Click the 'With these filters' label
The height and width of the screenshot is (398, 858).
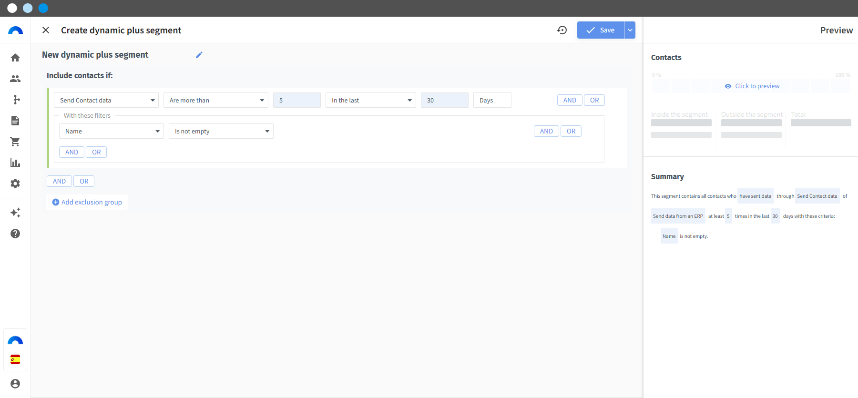[x=87, y=115]
